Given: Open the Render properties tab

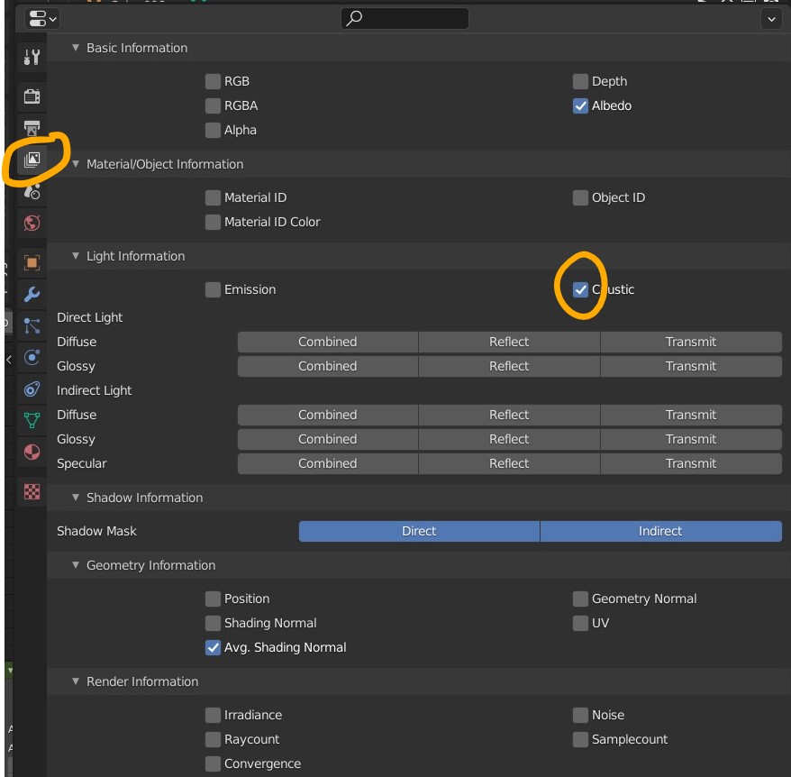Looking at the screenshot, I should 32,96.
